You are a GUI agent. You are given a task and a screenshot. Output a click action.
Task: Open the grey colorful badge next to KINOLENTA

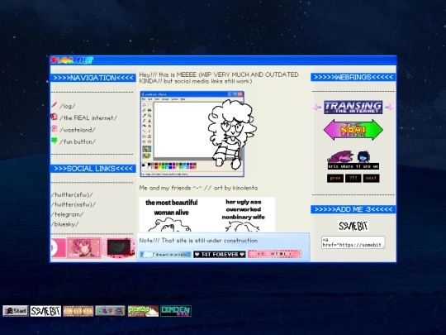tap(110, 311)
